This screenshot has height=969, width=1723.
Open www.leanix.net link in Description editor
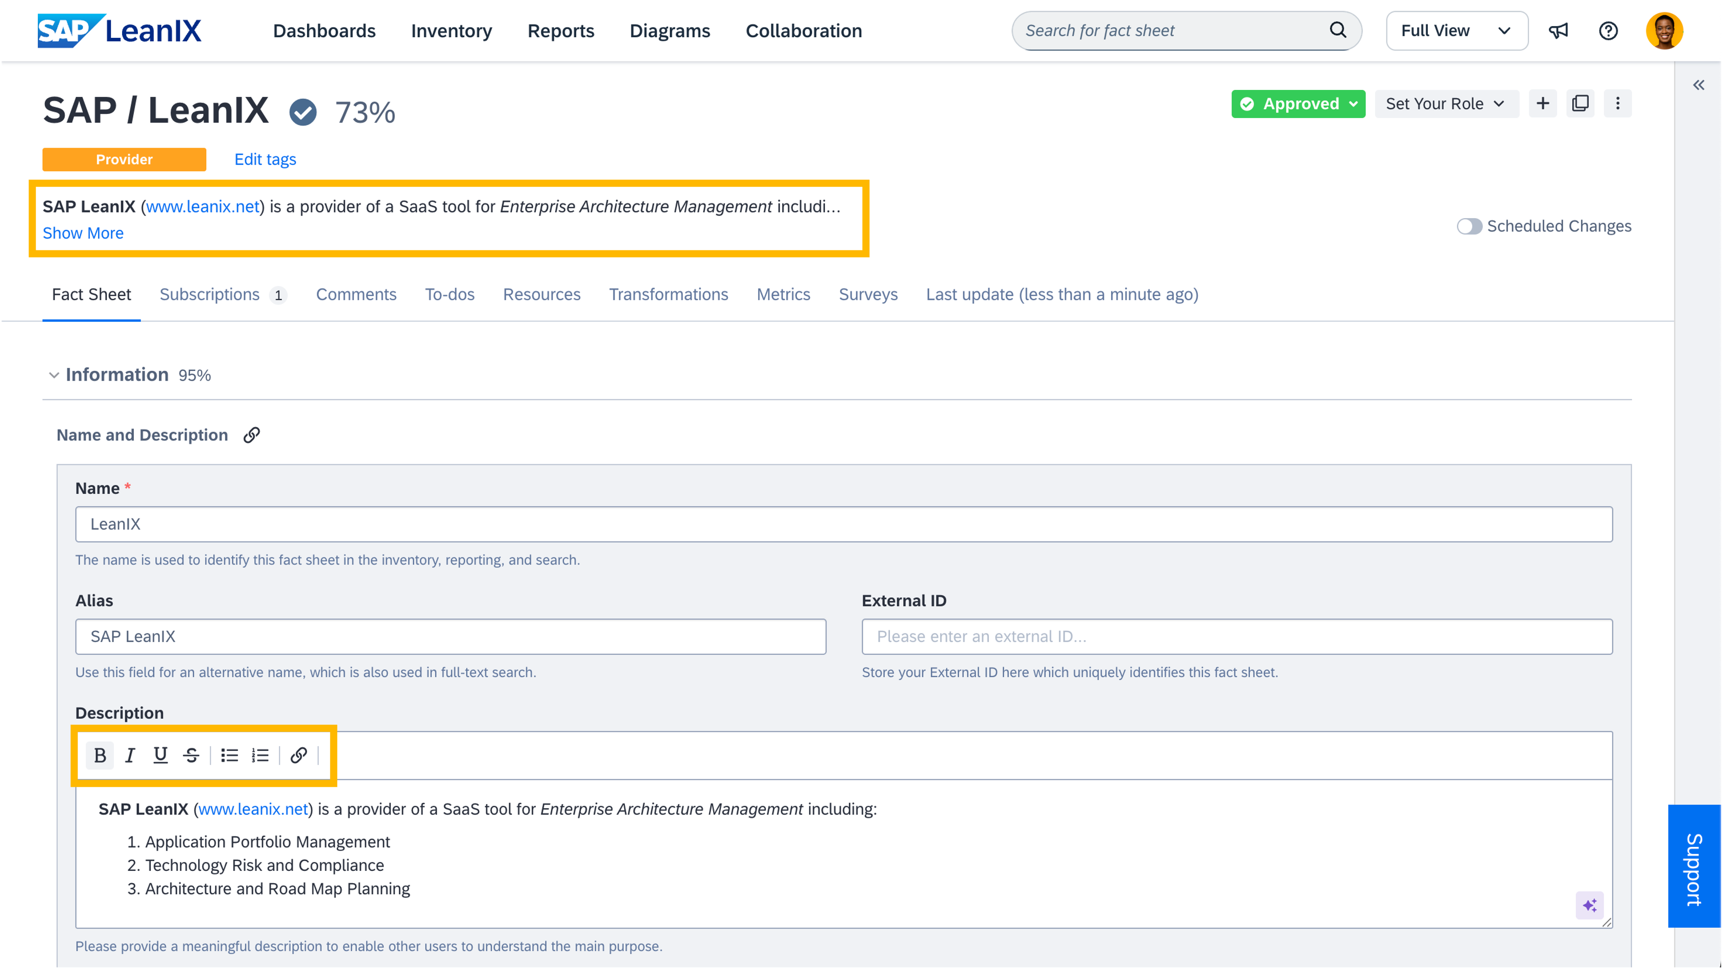pyautogui.click(x=253, y=809)
